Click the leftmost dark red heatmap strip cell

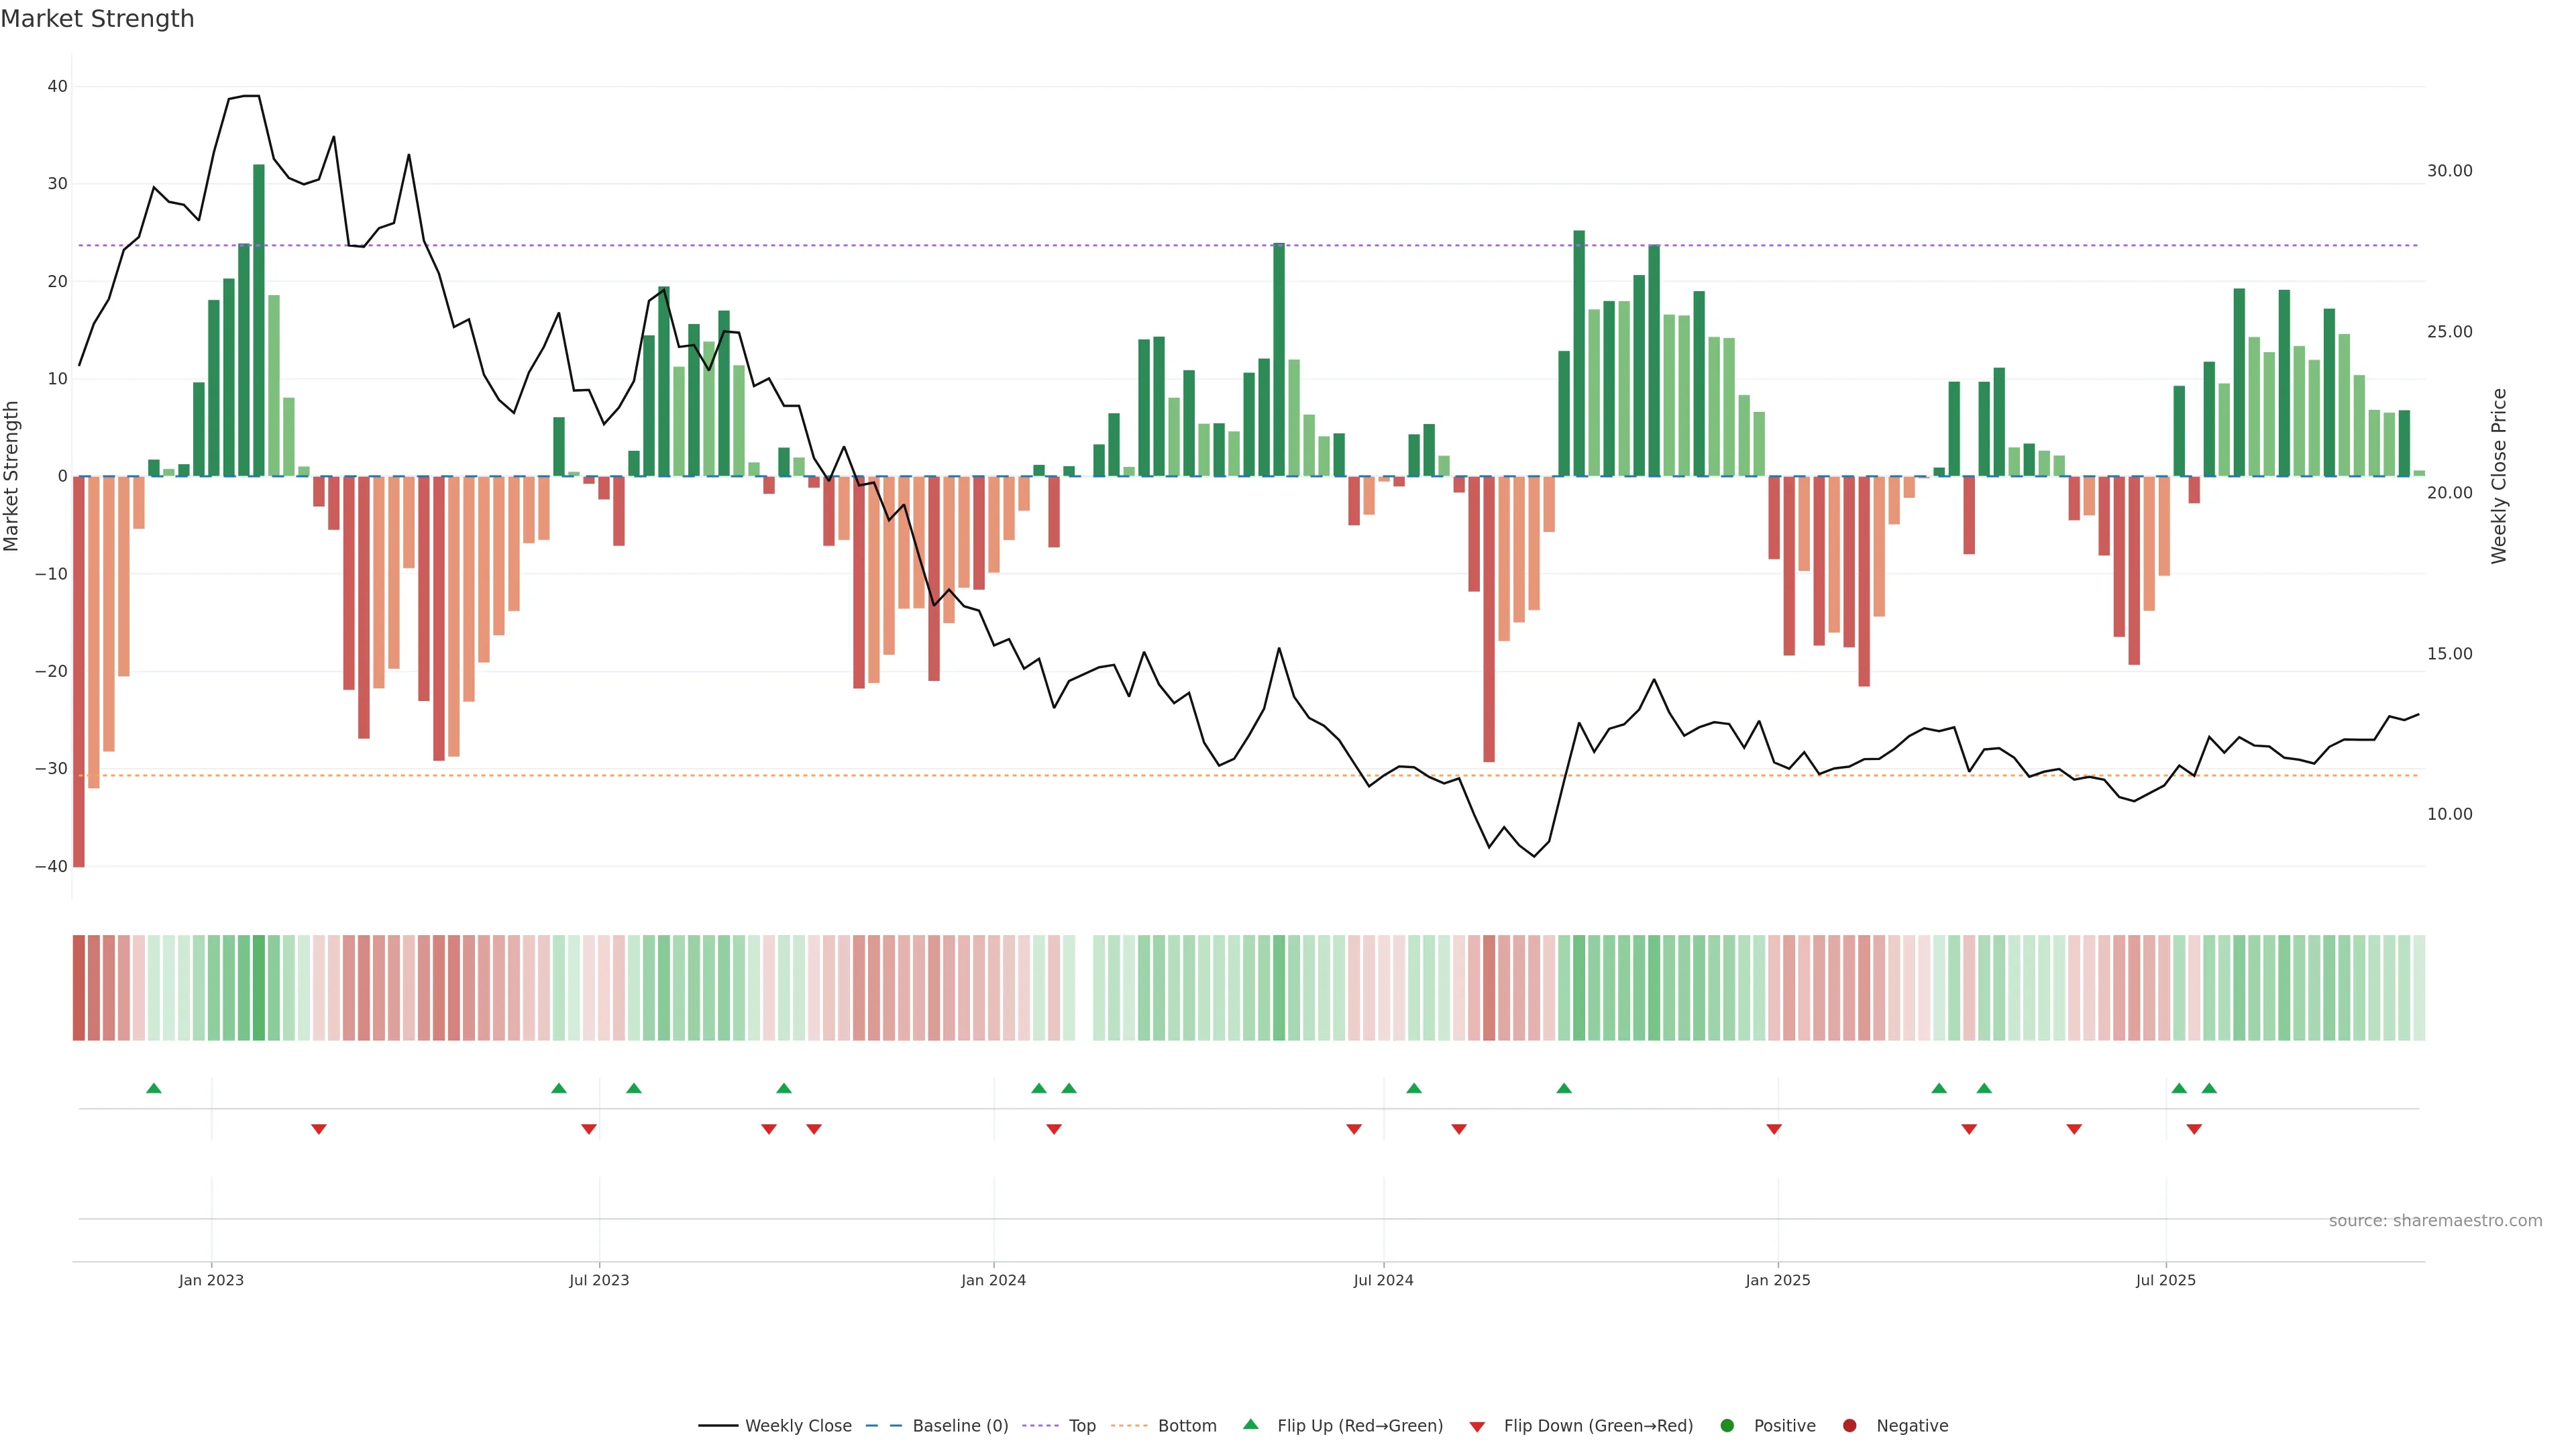tap(79, 988)
